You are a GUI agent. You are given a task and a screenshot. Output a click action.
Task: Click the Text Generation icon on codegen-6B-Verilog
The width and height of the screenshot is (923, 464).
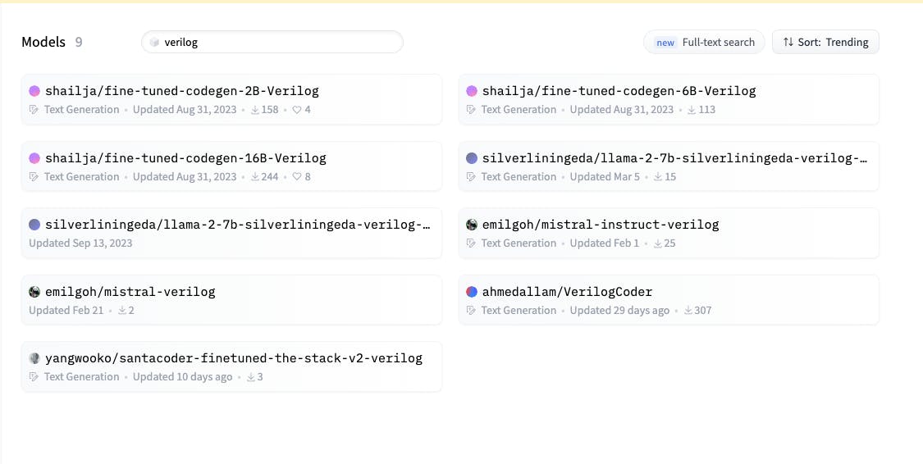472,110
